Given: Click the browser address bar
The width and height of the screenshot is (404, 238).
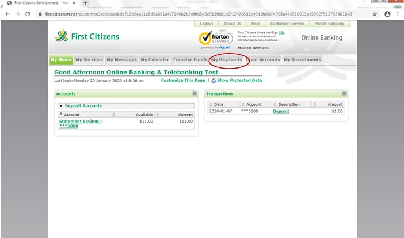Looking at the screenshot, I should tap(196, 14).
